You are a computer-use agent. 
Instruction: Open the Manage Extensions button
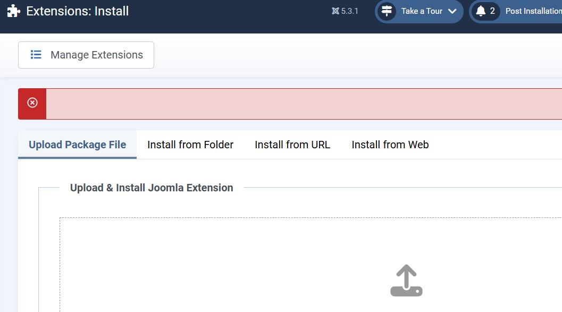point(86,55)
